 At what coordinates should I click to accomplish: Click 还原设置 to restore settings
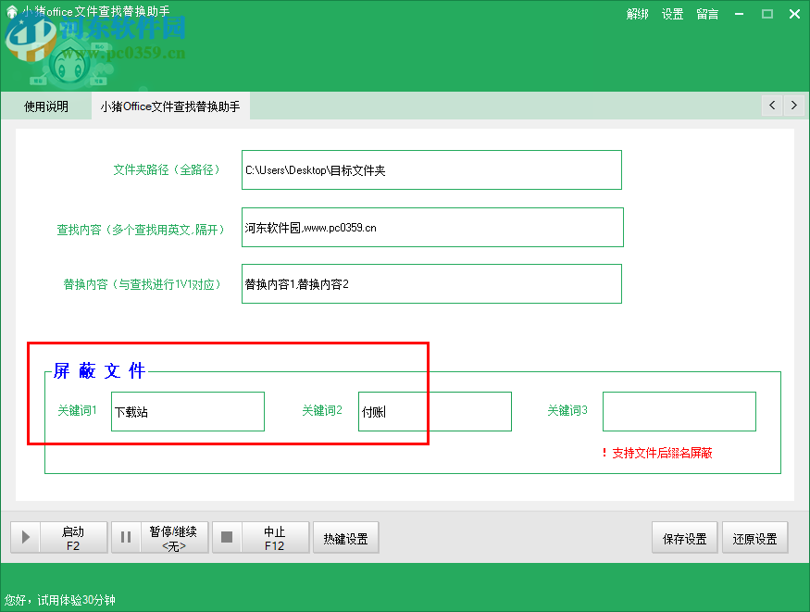coord(755,537)
